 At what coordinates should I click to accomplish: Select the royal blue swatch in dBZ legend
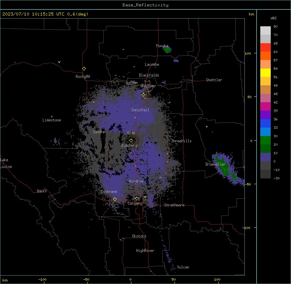point(265,123)
